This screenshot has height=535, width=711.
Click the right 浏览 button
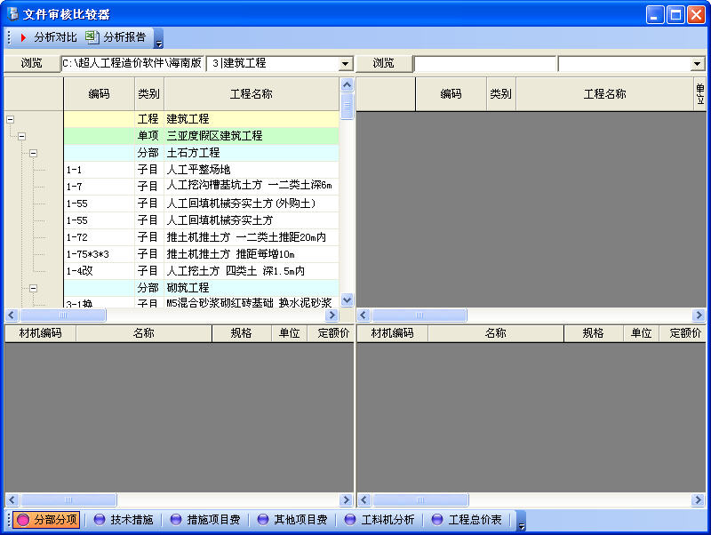coord(384,63)
